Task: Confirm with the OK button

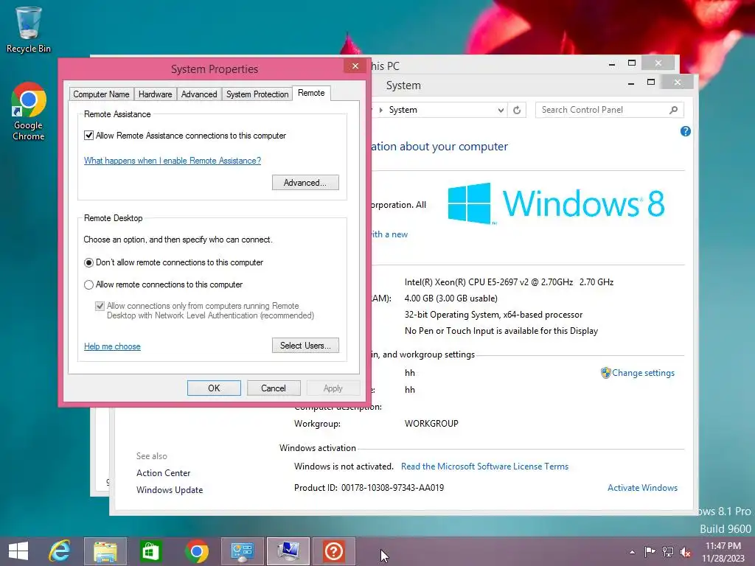Action: coord(214,388)
